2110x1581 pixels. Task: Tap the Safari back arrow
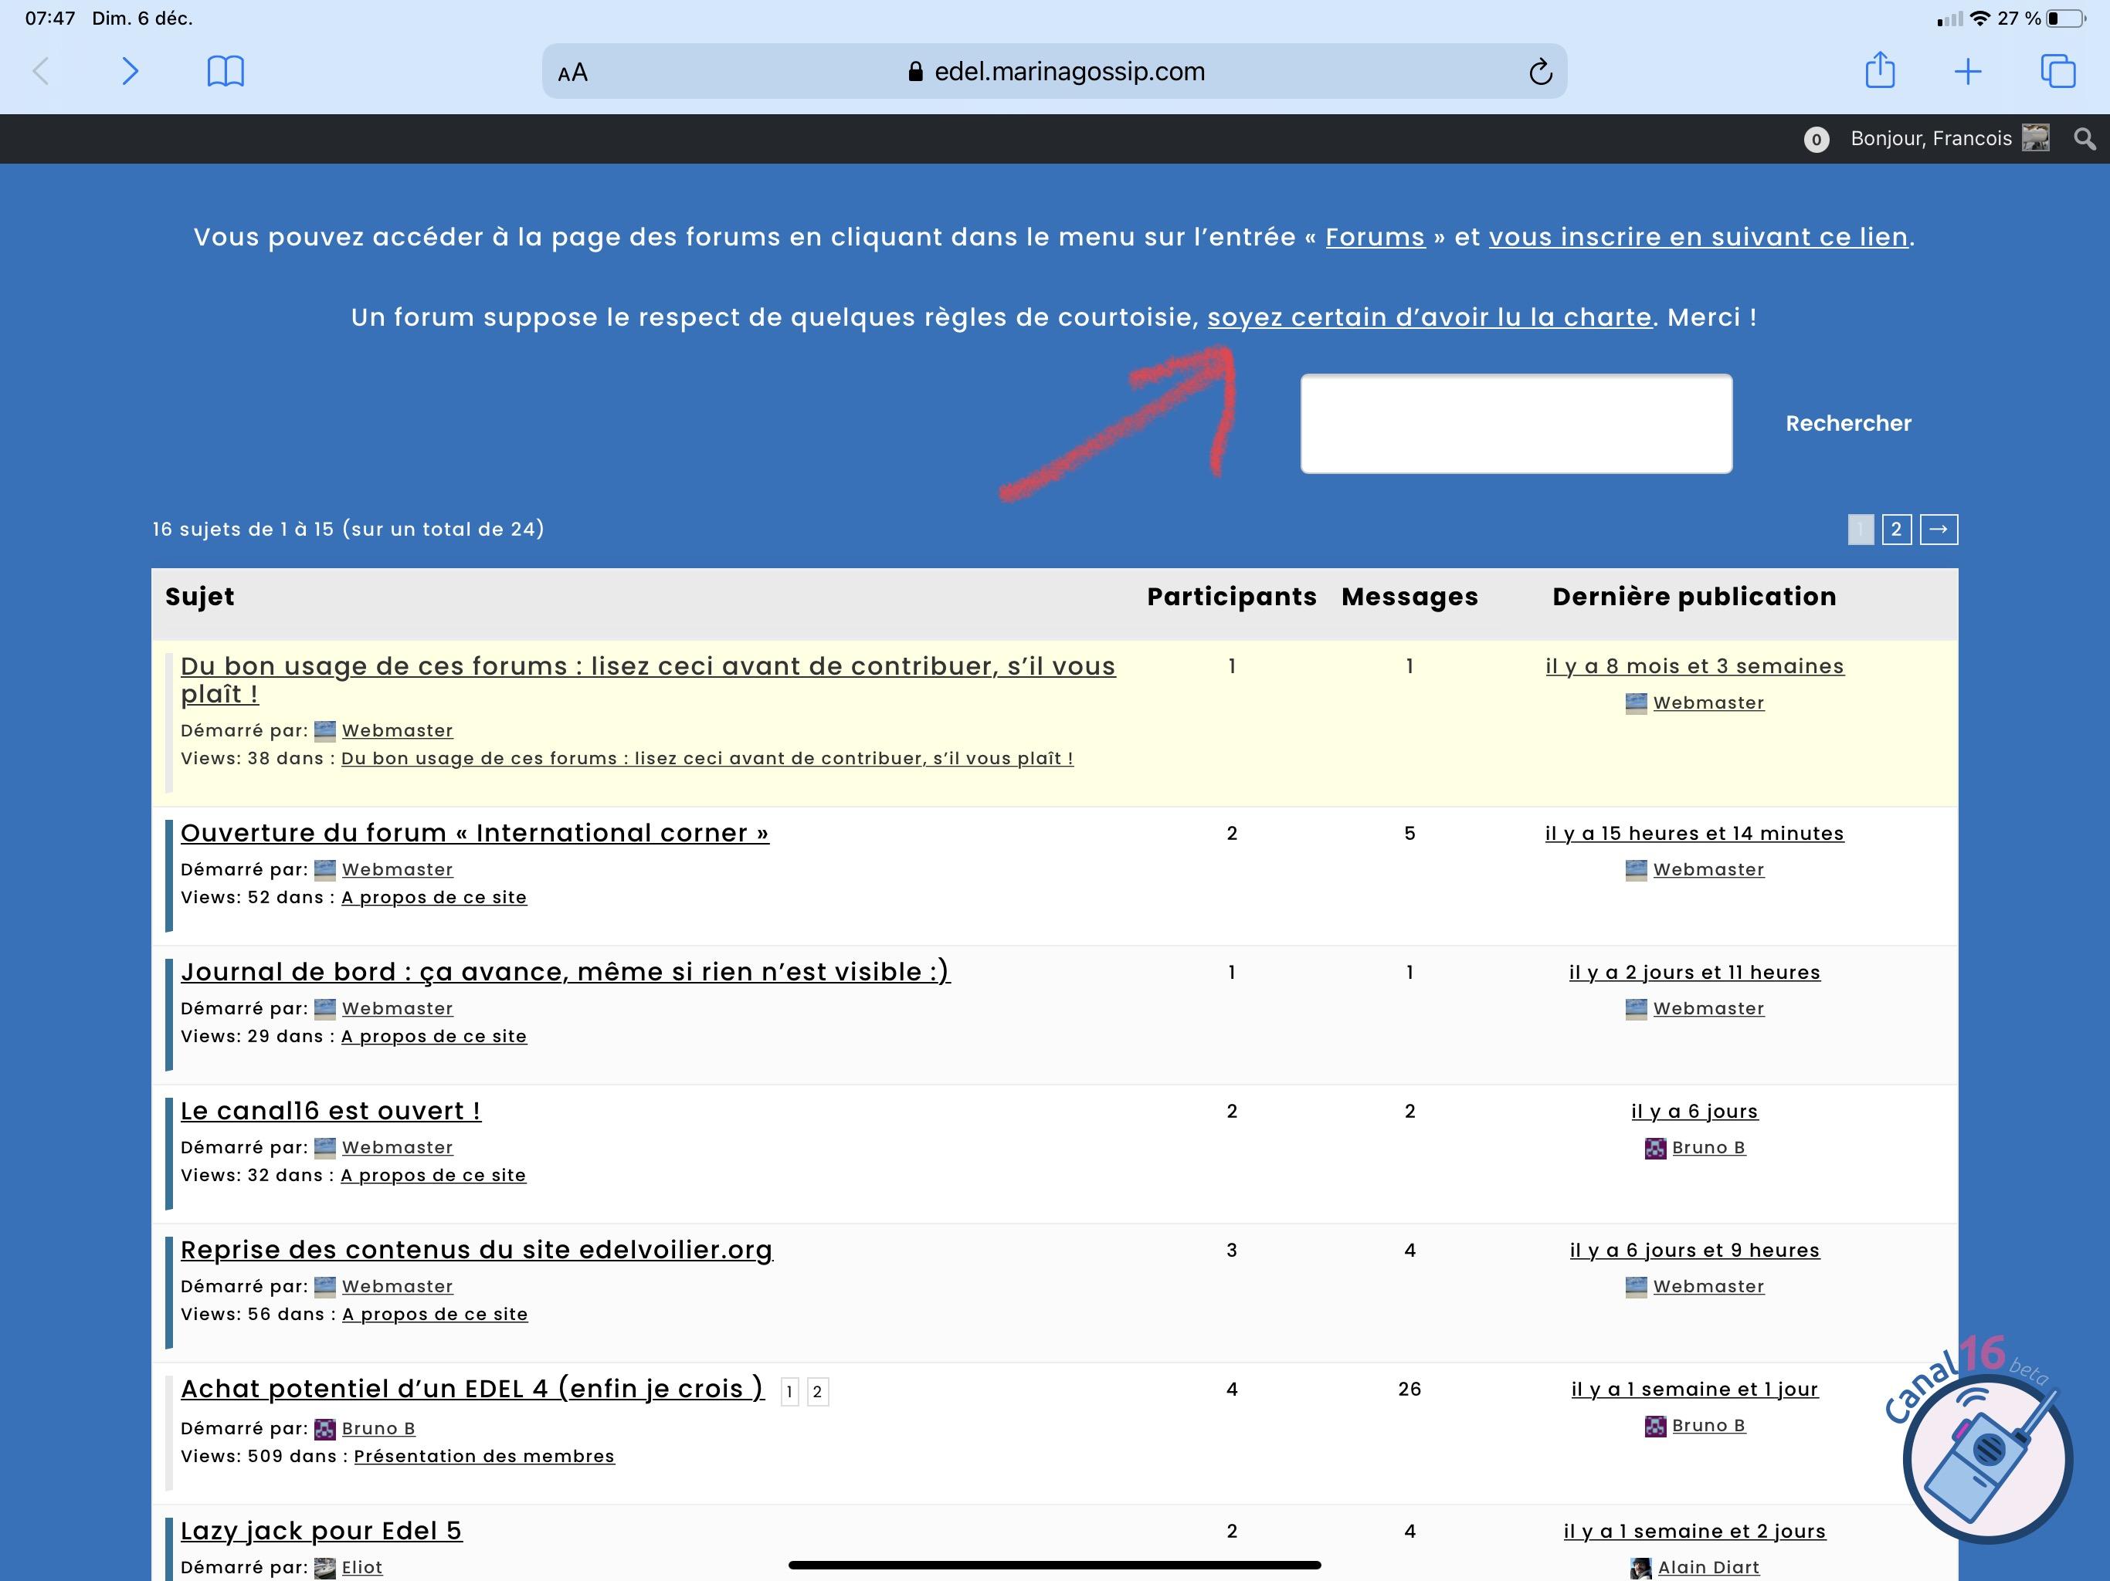point(41,72)
